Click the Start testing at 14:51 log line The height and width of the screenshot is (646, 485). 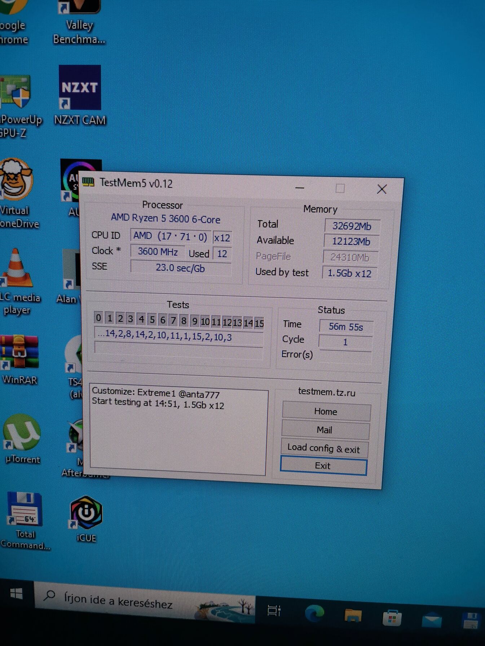[x=158, y=403]
